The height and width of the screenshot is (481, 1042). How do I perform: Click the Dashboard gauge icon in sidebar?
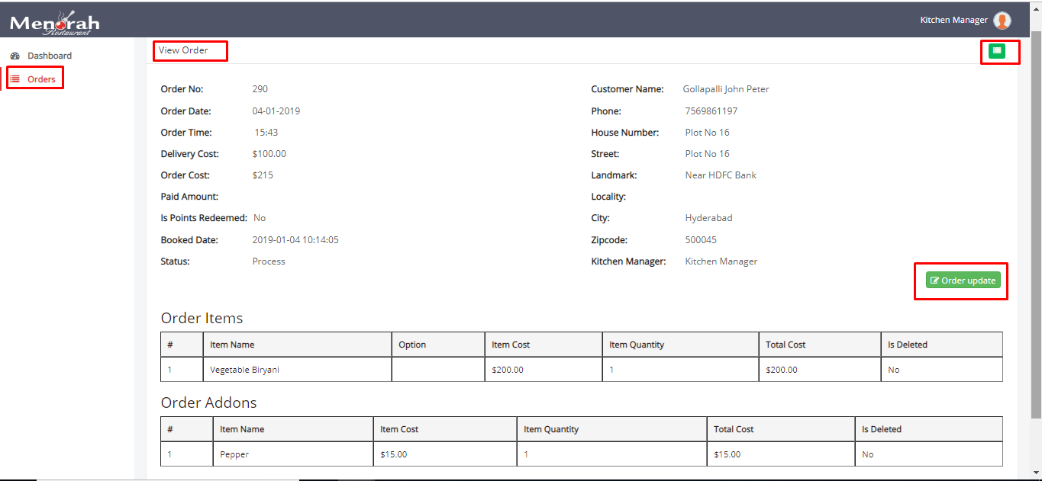point(15,56)
